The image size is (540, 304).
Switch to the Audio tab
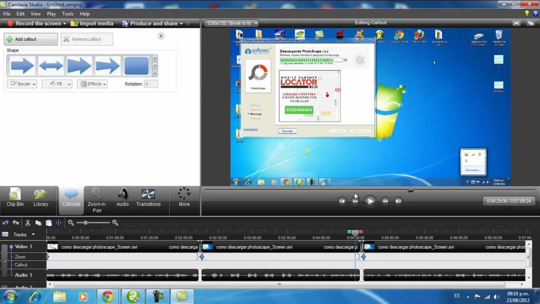click(123, 198)
